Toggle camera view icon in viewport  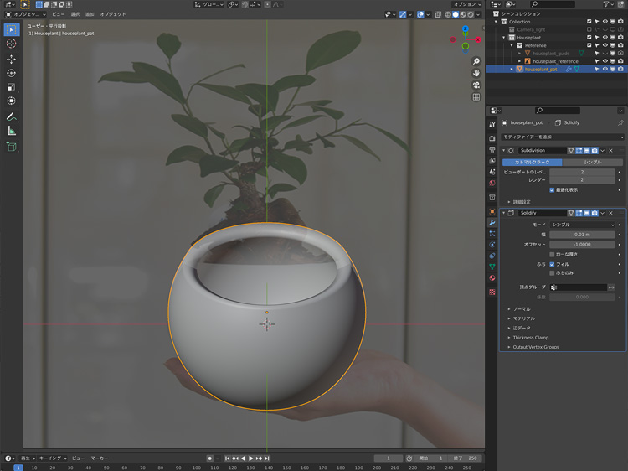click(476, 85)
